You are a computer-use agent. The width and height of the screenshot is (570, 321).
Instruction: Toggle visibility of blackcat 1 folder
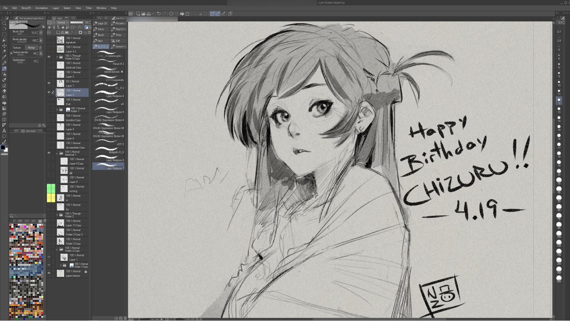pyautogui.click(x=48, y=152)
